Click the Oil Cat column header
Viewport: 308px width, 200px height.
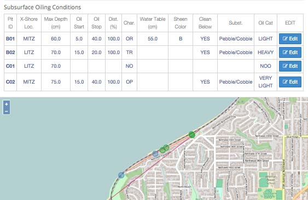pyautogui.click(x=265, y=23)
